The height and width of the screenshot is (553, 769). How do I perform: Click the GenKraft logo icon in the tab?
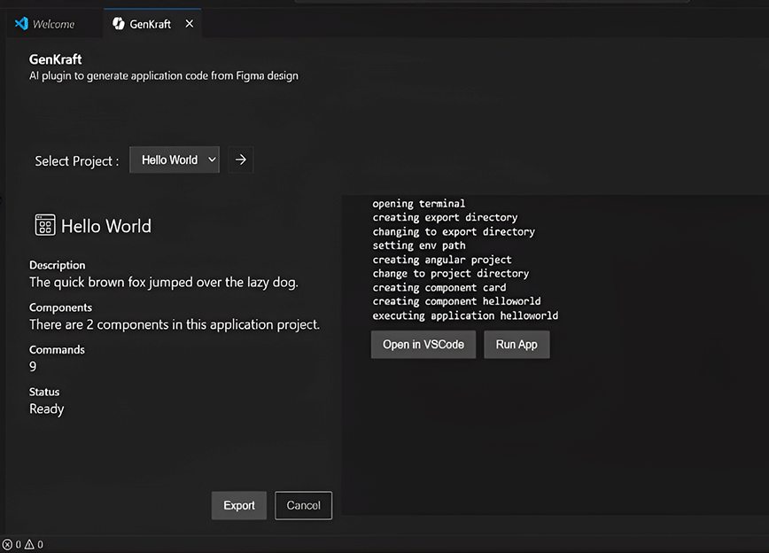click(x=119, y=24)
